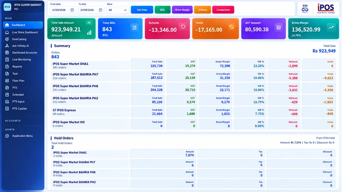The image size is (342, 192).
Task: Select iPOS Super Market BAHRIA PH7 summary row
Action: tap(193, 76)
